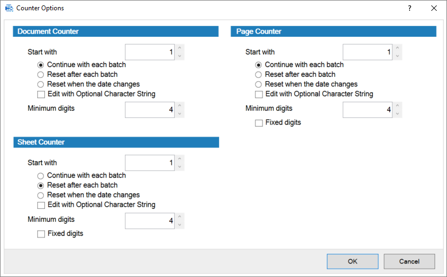Increase Sheet Counter Start with value
This screenshot has width=447, height=277.
(x=180, y=159)
